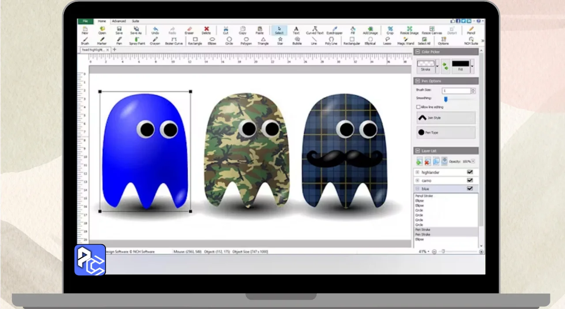Click the Crop tool icon
This screenshot has height=309, width=565.
[390, 30]
